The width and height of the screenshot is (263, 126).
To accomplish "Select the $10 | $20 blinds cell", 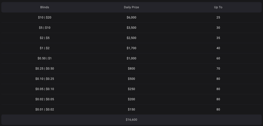I will pos(45,17).
